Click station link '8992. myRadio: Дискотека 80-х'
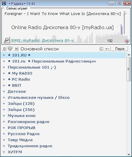Screen dimensions: 132x157 pos(42,41)
